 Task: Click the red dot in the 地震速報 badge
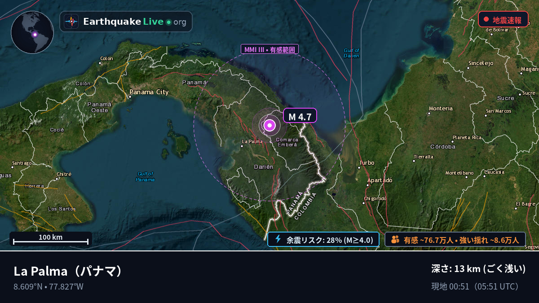pos(486,19)
